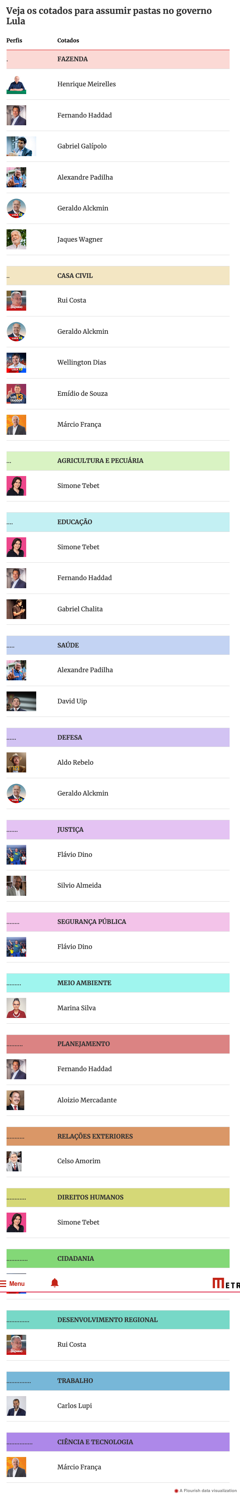Click the red notification bell icon
240x1499 pixels.
(x=55, y=1282)
